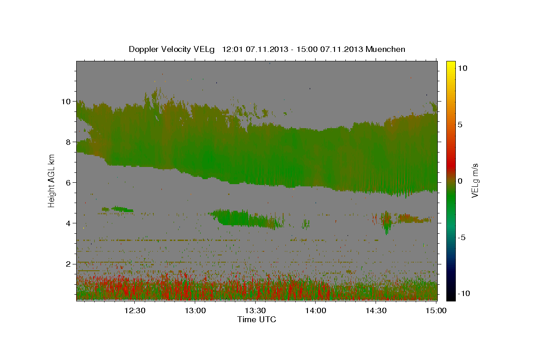
Task: Click the colorbar tick label -5
Action: (463, 237)
